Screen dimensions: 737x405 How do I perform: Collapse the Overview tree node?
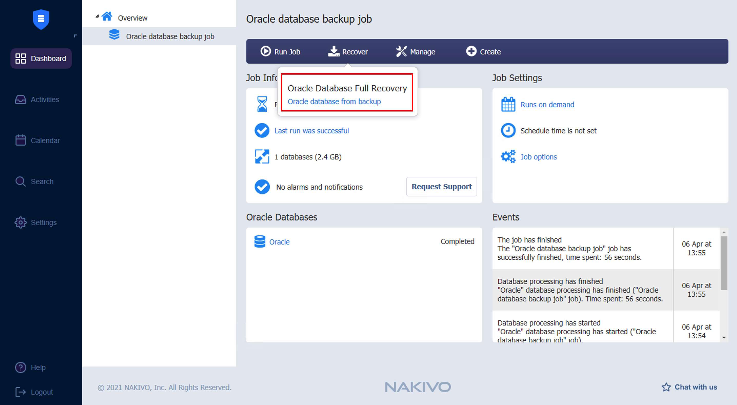[97, 17]
